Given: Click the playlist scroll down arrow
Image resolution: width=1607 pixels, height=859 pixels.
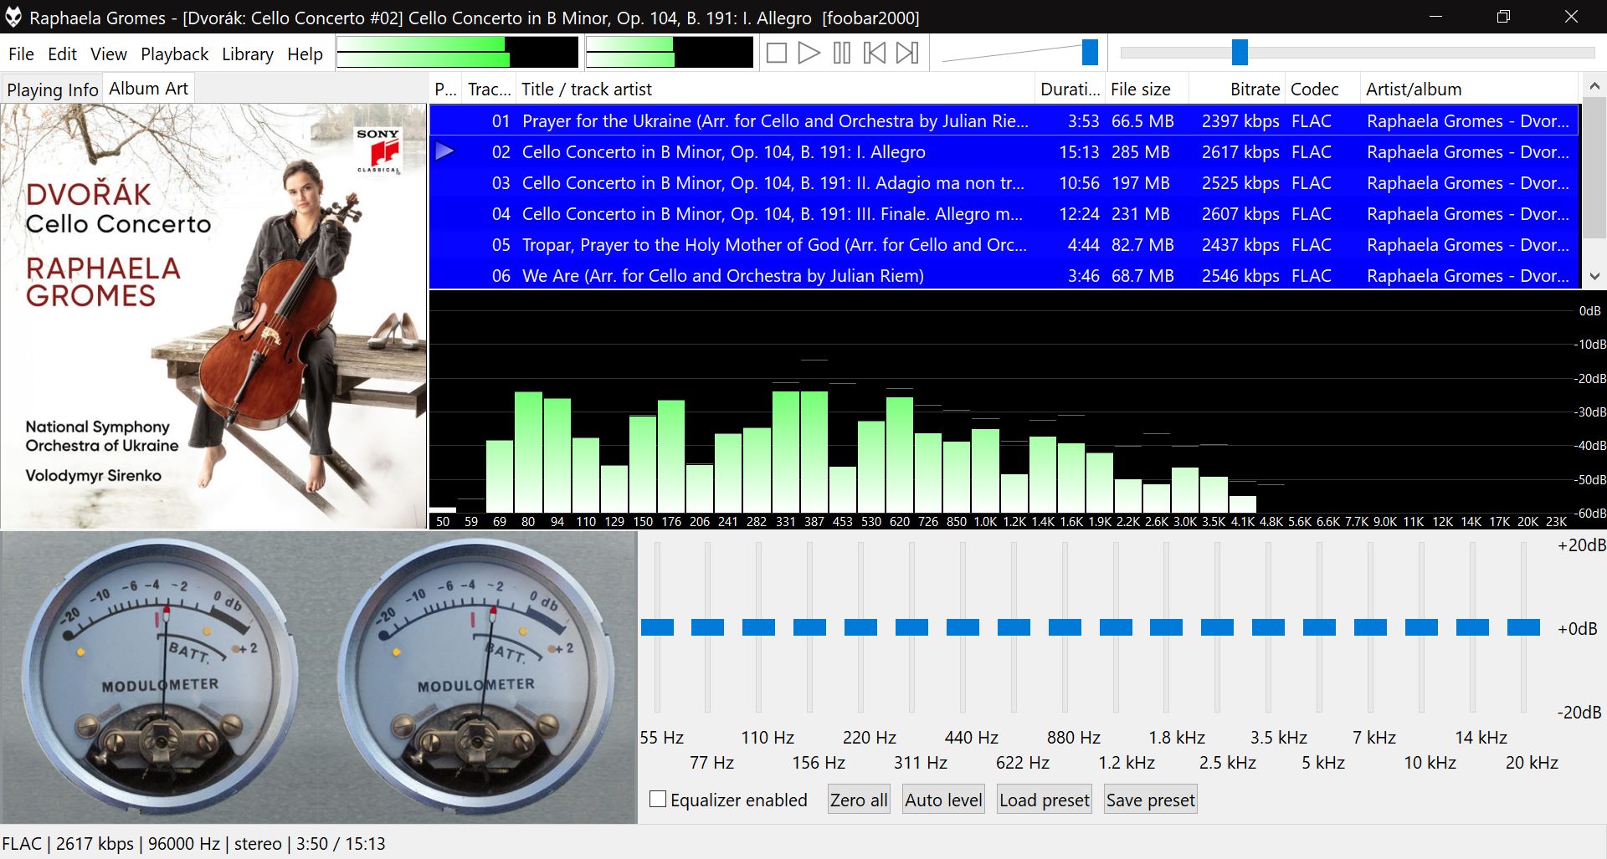Looking at the screenshot, I should click(x=1594, y=276).
